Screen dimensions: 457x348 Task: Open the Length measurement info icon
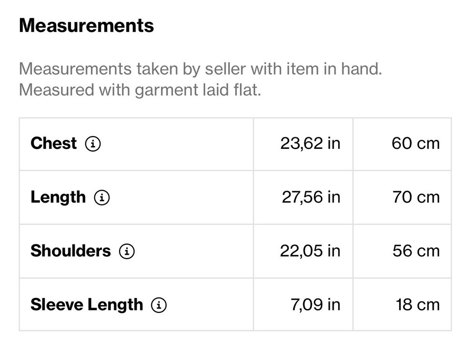pos(102,197)
